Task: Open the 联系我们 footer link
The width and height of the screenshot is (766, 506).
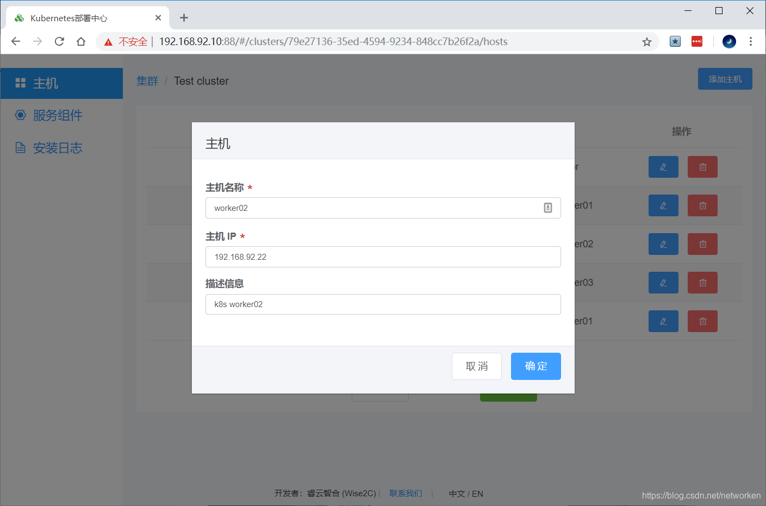Action: 406,493
